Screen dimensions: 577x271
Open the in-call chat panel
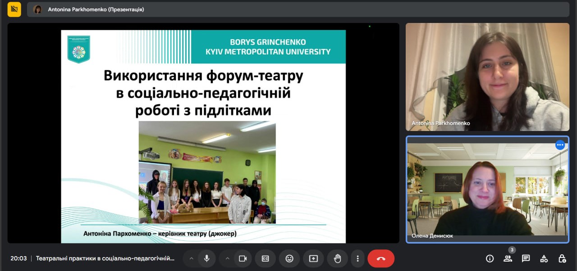pyautogui.click(x=526, y=258)
